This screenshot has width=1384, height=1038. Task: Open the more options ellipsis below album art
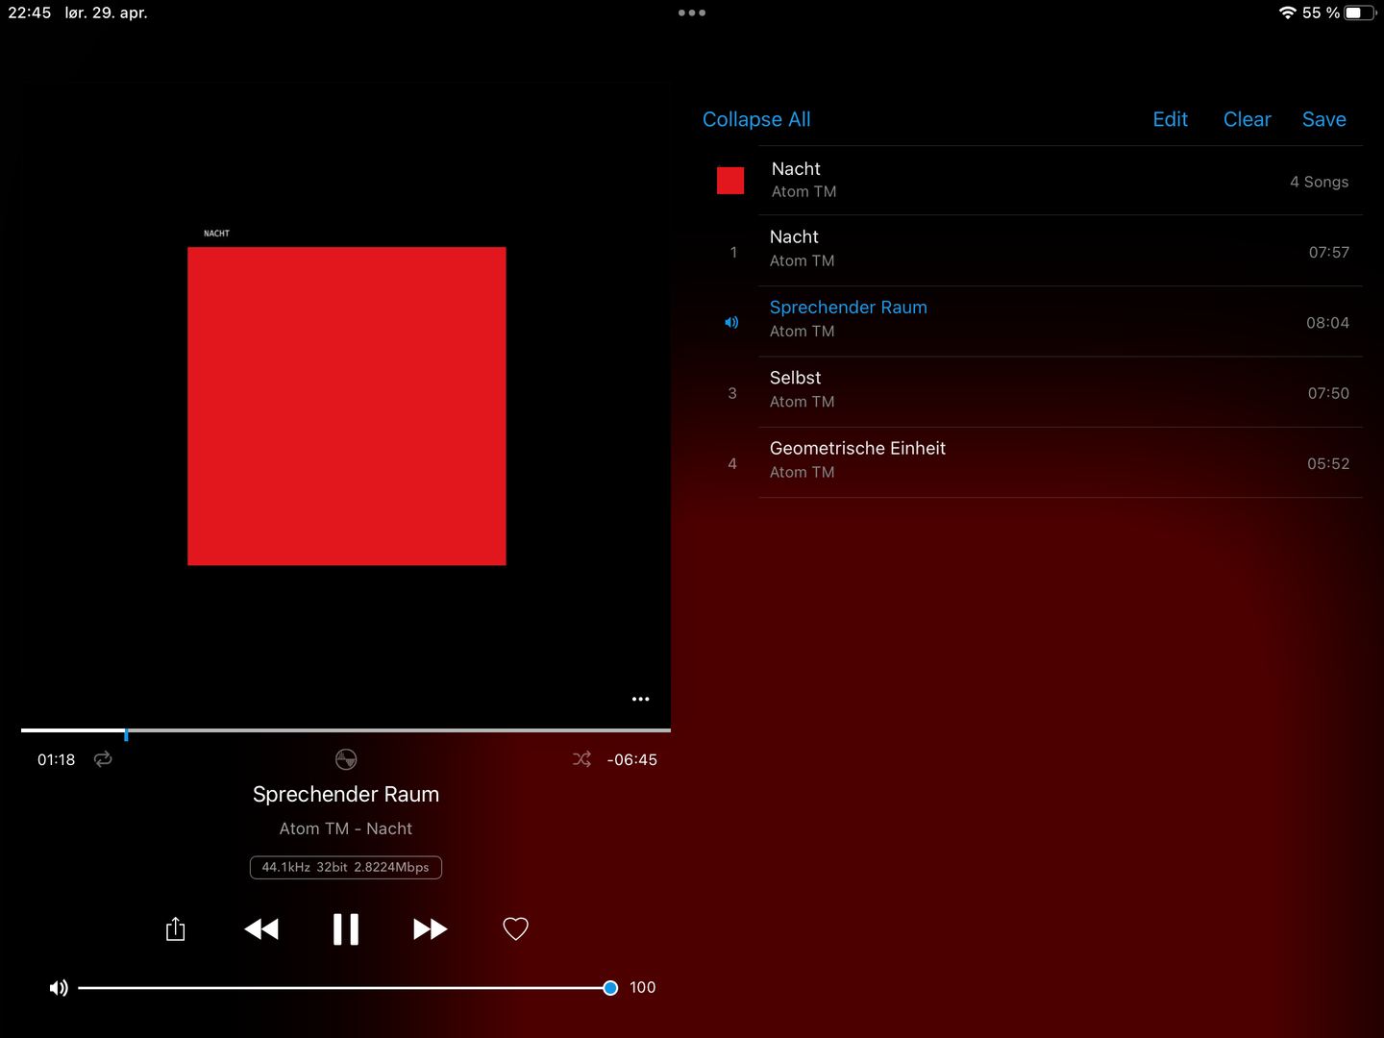(641, 699)
